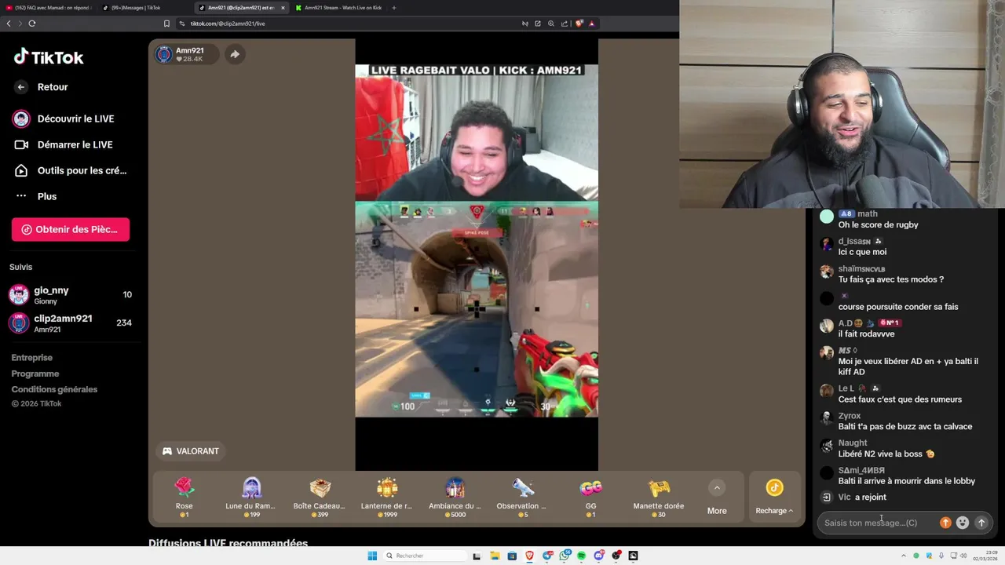Open the Entreprise footer link
Image resolution: width=1005 pixels, height=565 pixels.
tap(32, 358)
